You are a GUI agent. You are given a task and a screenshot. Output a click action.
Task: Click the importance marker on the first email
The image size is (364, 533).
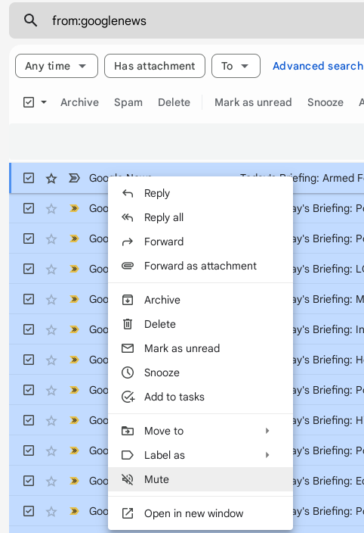coord(74,178)
